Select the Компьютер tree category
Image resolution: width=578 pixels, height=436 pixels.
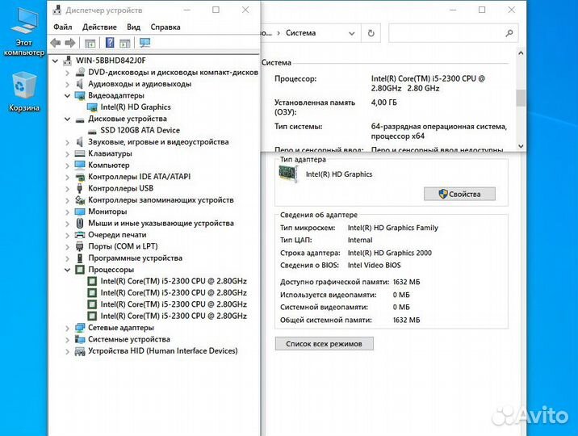109,165
